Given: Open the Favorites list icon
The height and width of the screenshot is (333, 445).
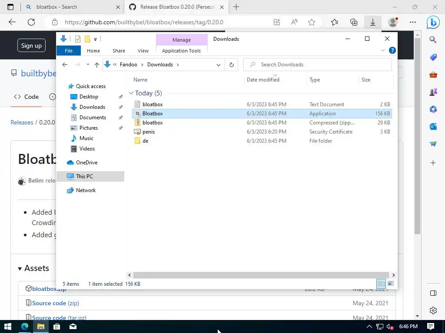Looking at the screenshot, I should point(335,22).
